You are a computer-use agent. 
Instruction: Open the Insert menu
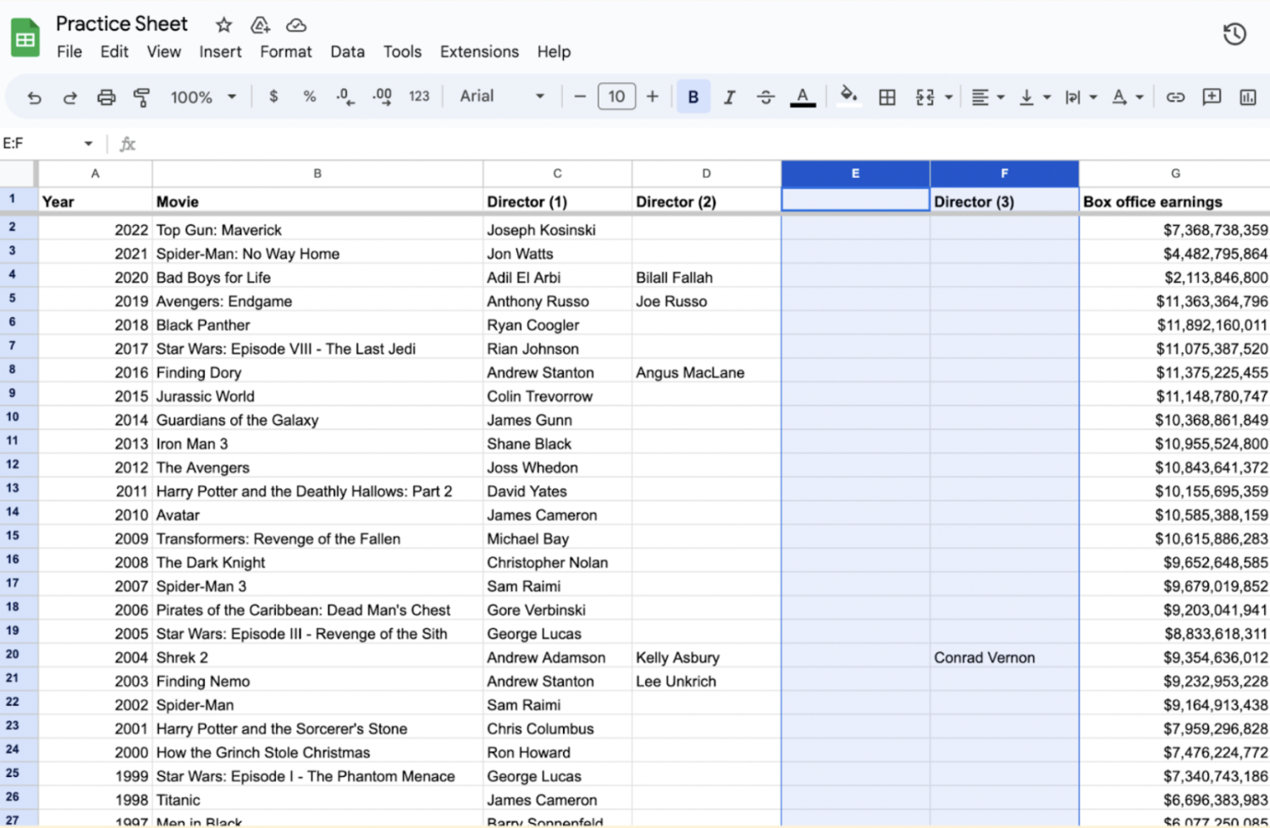(220, 52)
